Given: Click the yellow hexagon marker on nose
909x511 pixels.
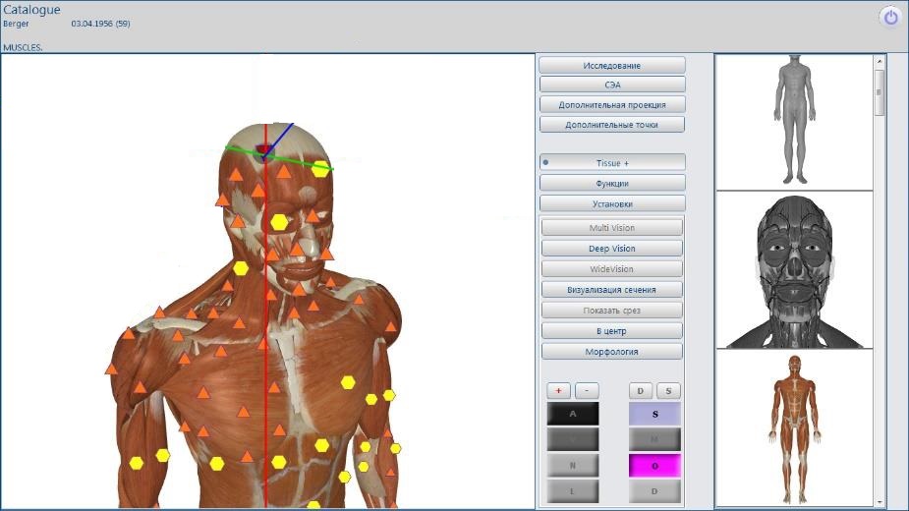Looking at the screenshot, I should point(279,222).
